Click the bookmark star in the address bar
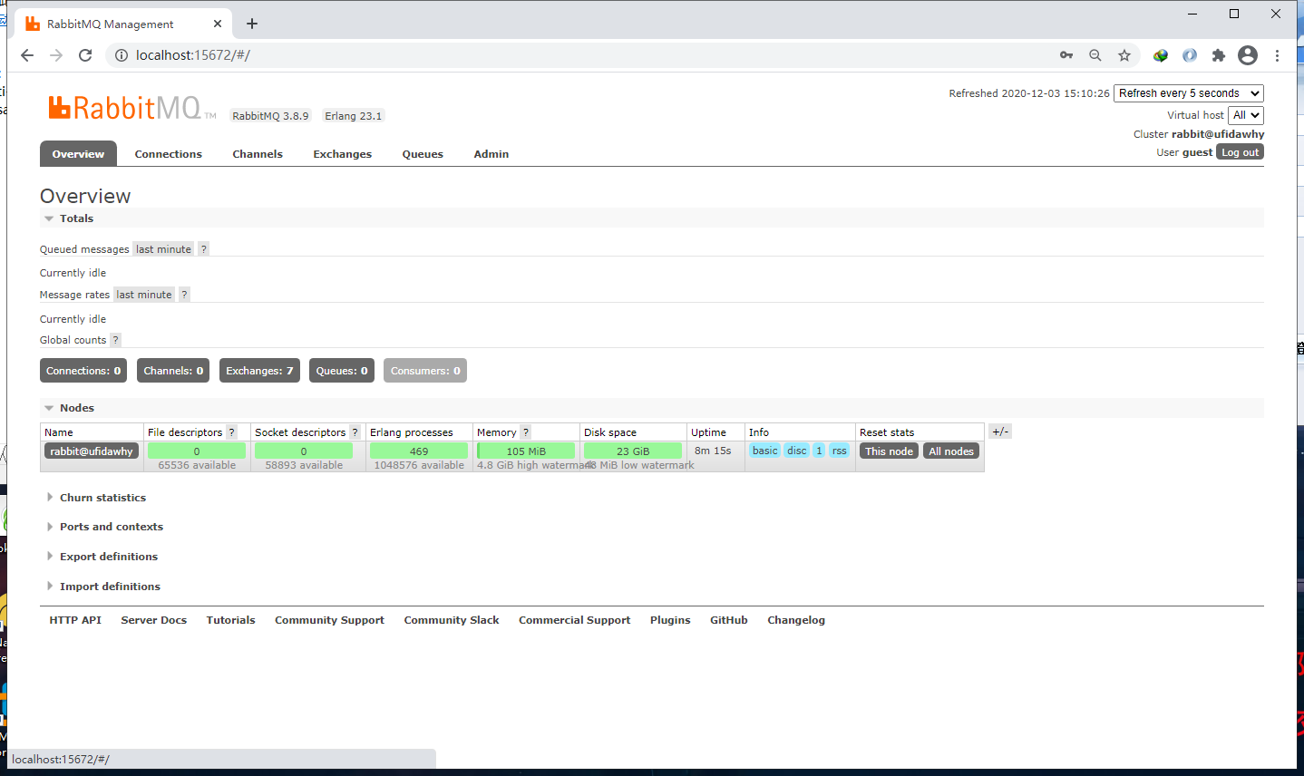1304x776 pixels. [1124, 55]
